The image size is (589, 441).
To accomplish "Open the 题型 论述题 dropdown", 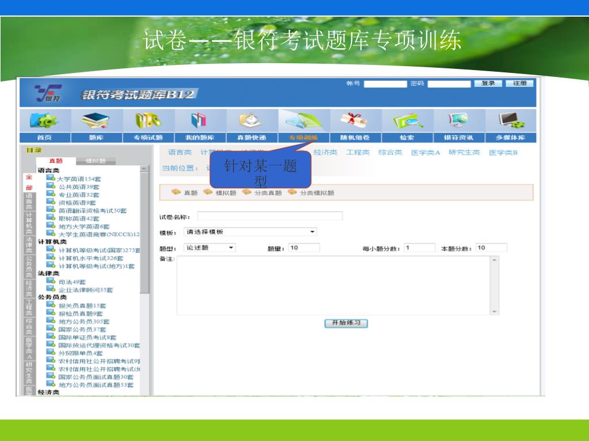I will [x=209, y=247].
